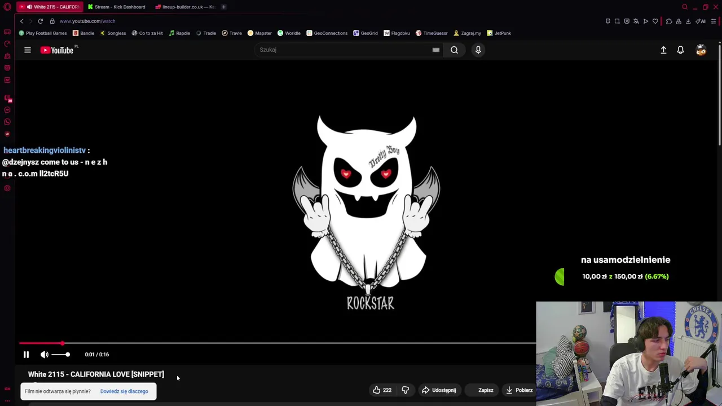Open YouTube account avatar menu
This screenshot has width=722, height=406.
click(701, 50)
